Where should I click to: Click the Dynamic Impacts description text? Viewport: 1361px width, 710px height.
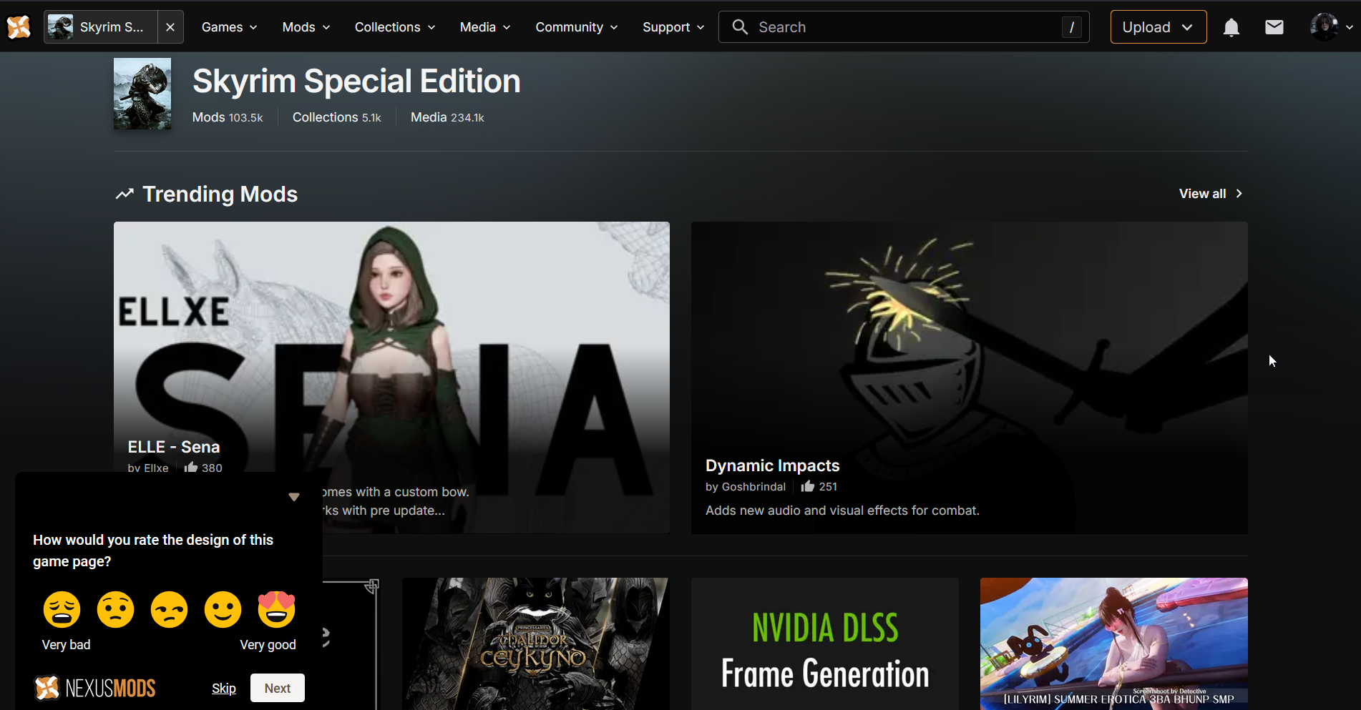[842, 511]
